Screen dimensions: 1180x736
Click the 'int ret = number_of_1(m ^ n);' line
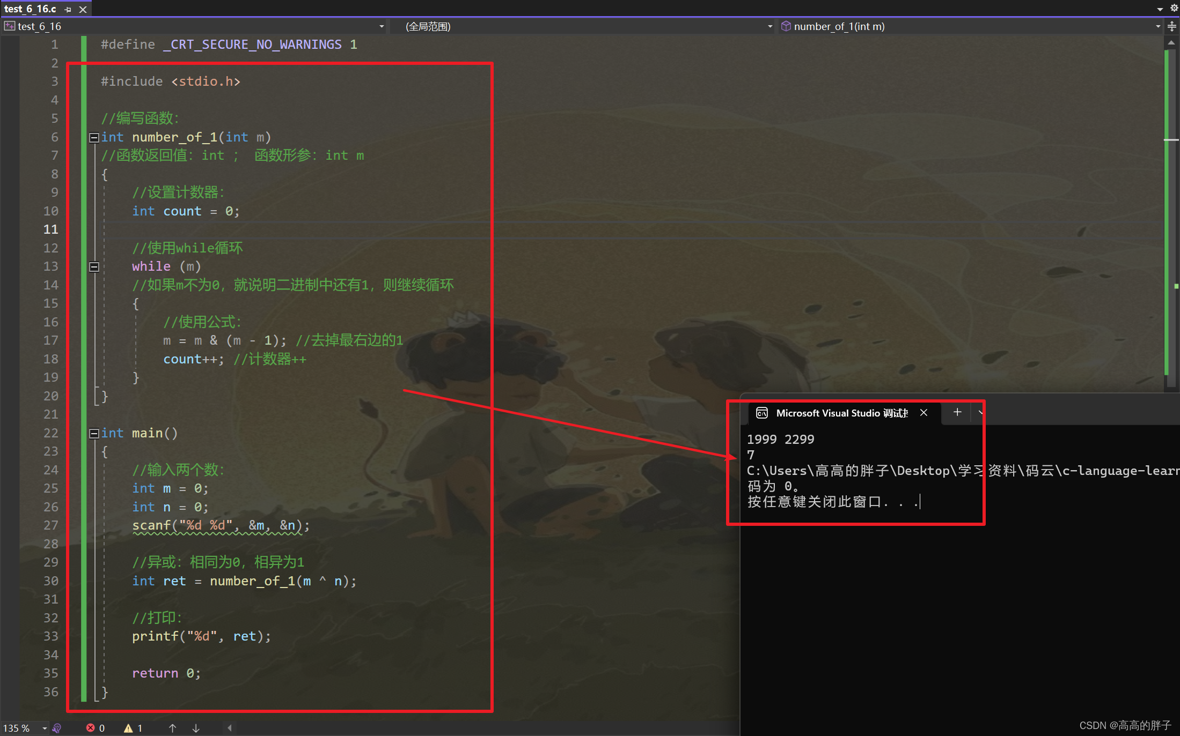(244, 581)
